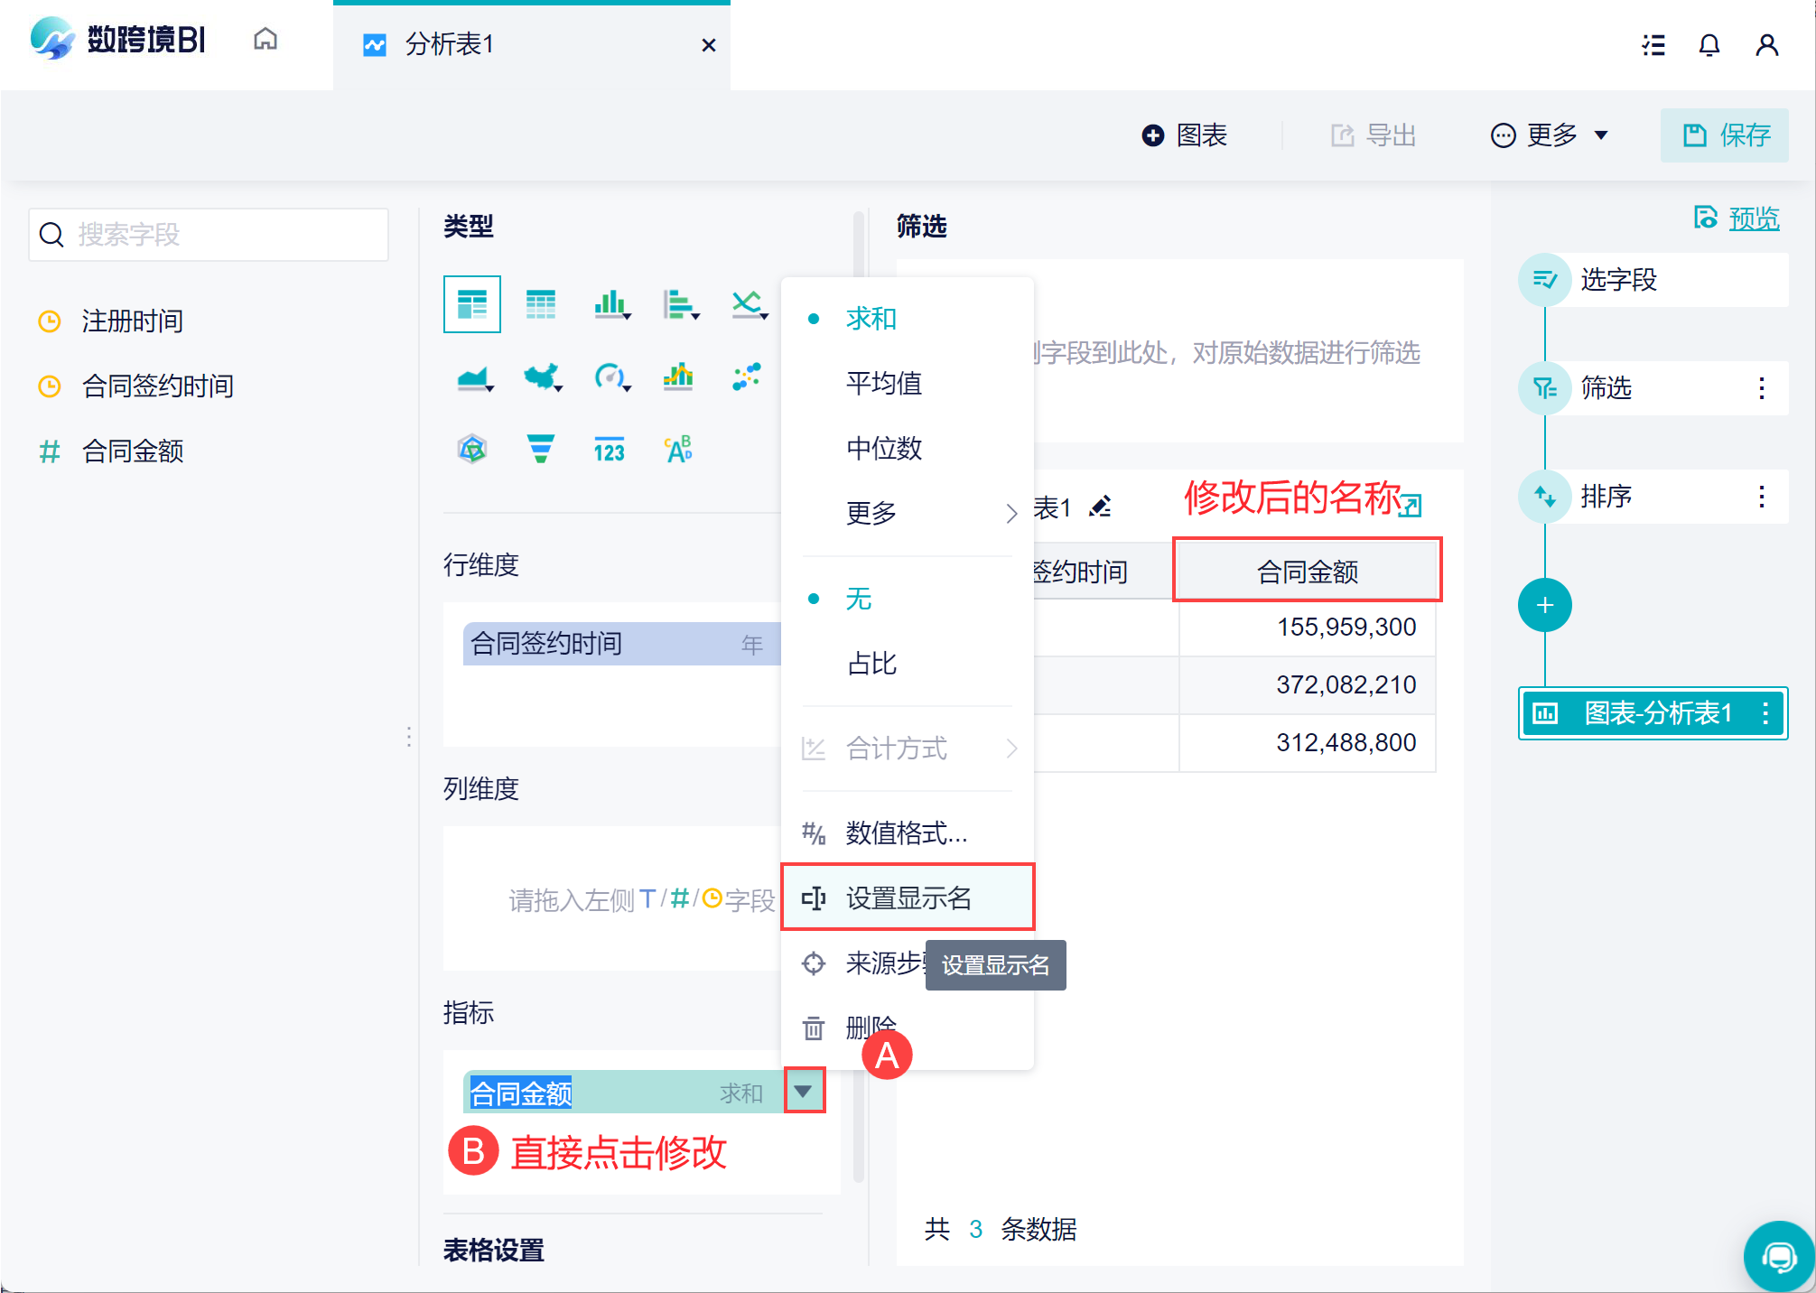Open the 更多 toolbar dropdown

click(1550, 135)
